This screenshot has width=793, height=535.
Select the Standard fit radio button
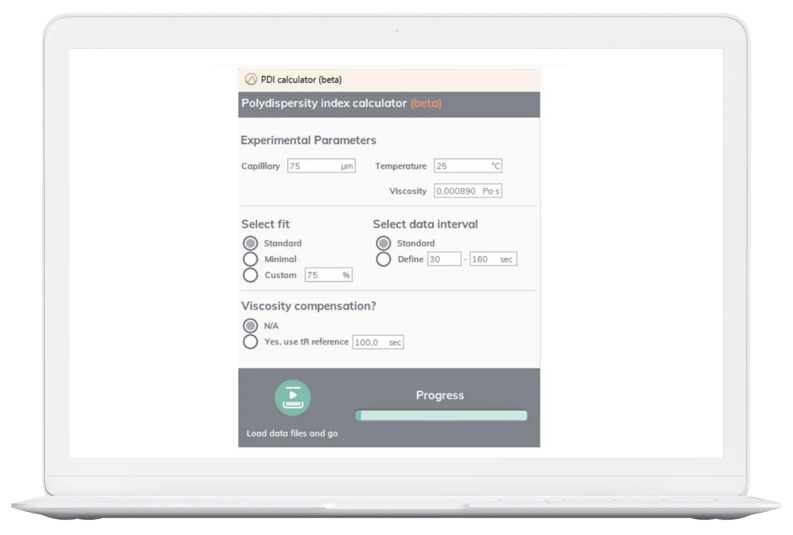click(x=250, y=243)
